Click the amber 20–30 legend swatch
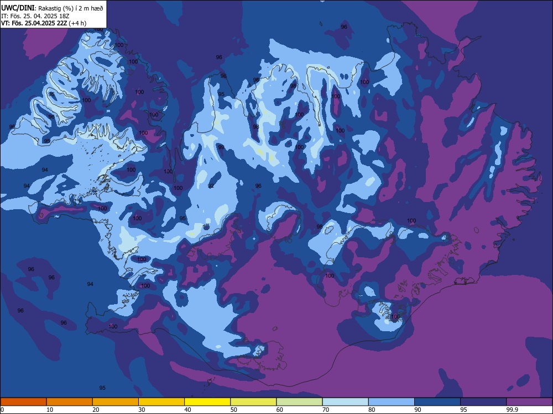 coord(116,402)
